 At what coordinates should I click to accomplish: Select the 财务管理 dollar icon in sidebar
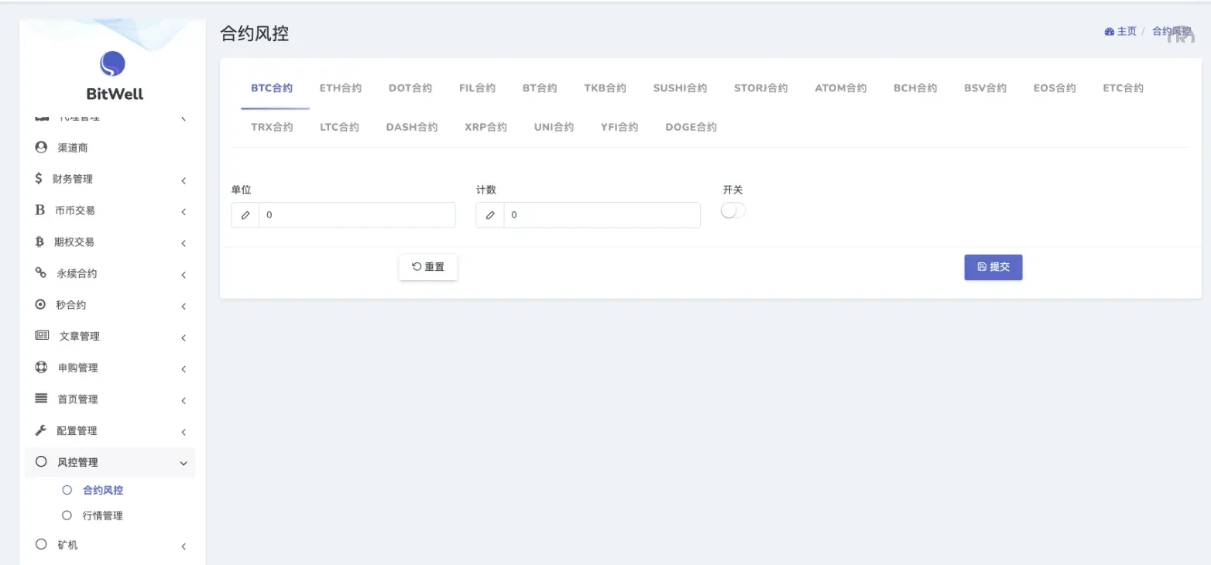pyautogui.click(x=40, y=178)
